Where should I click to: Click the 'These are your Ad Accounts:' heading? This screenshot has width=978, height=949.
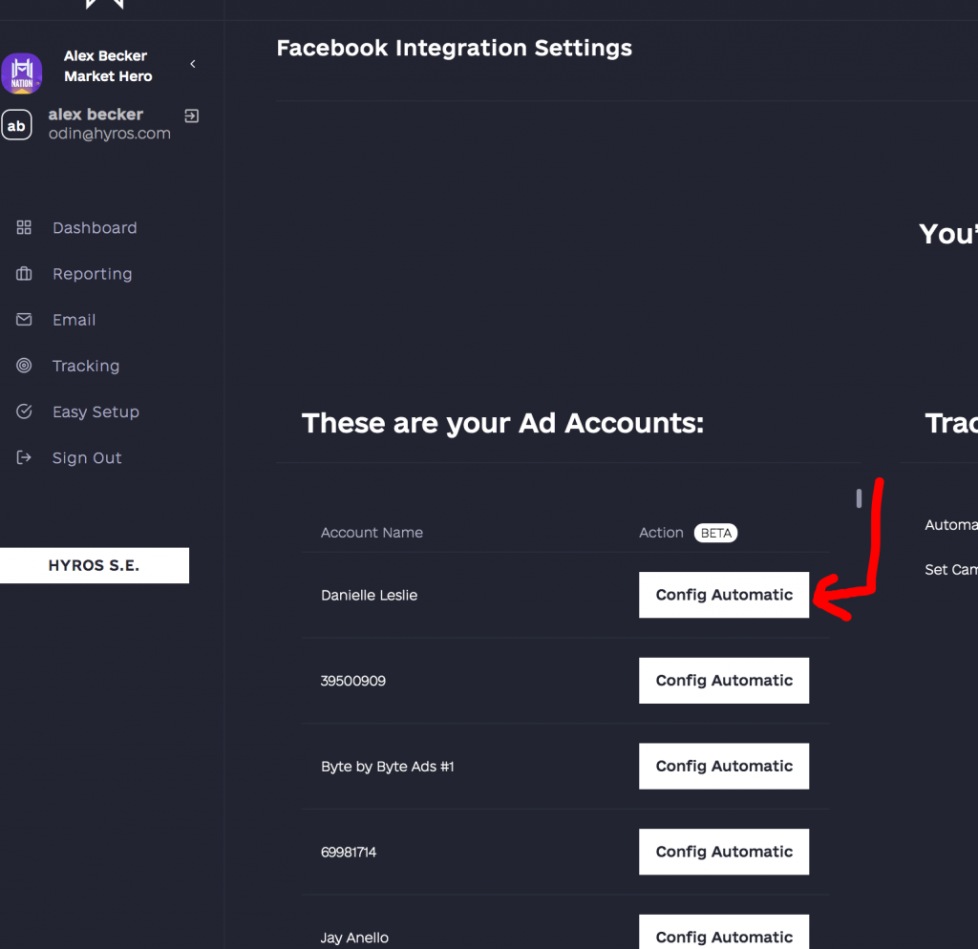pos(502,423)
